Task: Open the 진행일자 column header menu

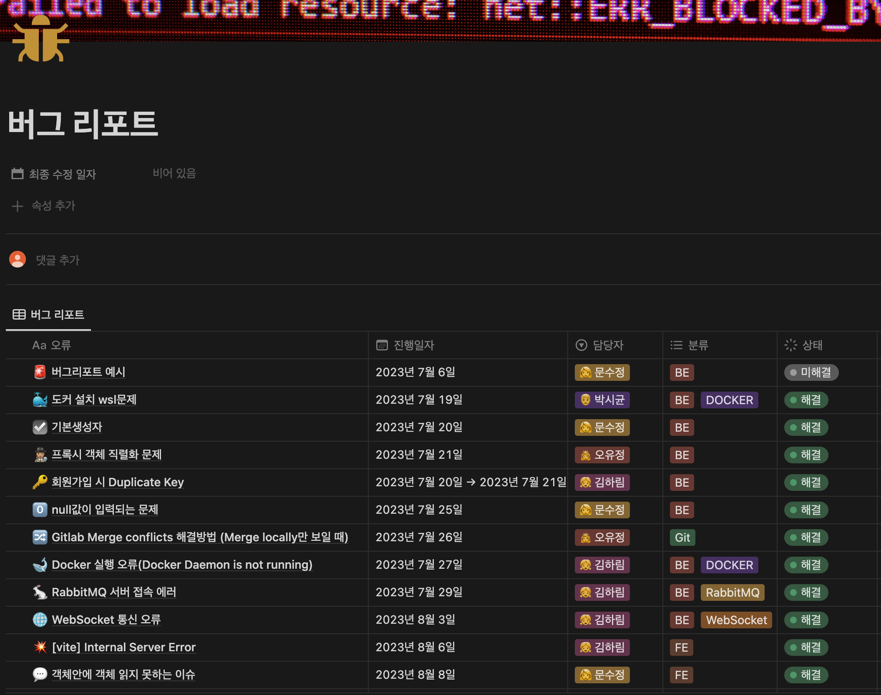Action: (468, 345)
